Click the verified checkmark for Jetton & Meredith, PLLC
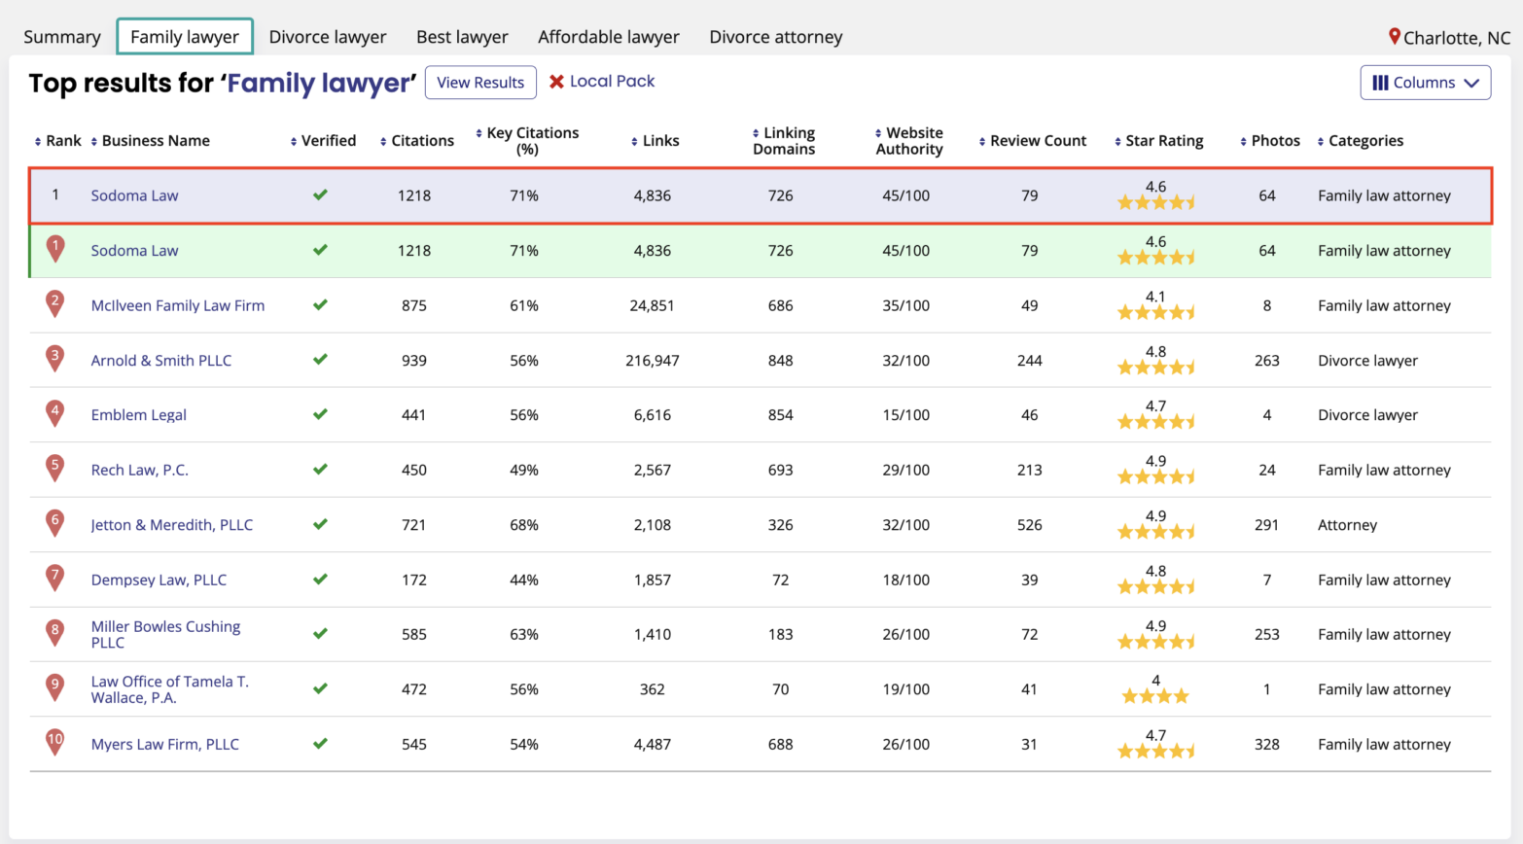 (x=320, y=525)
